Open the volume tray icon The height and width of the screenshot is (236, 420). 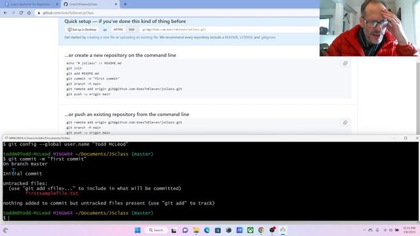click(391, 230)
